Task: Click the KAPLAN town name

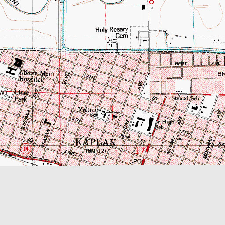Action: coord(96,142)
